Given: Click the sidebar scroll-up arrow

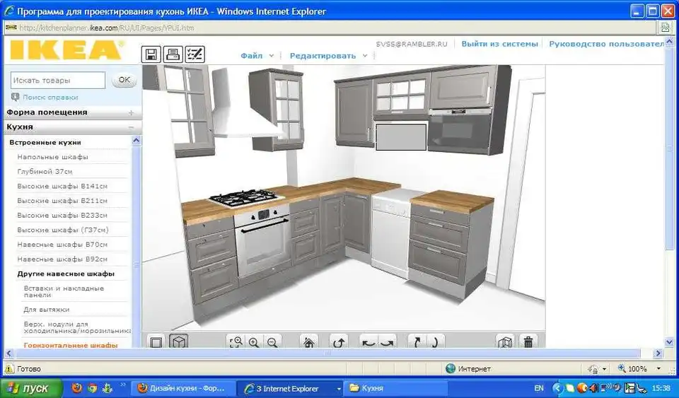Looking at the screenshot, I should tap(136, 141).
